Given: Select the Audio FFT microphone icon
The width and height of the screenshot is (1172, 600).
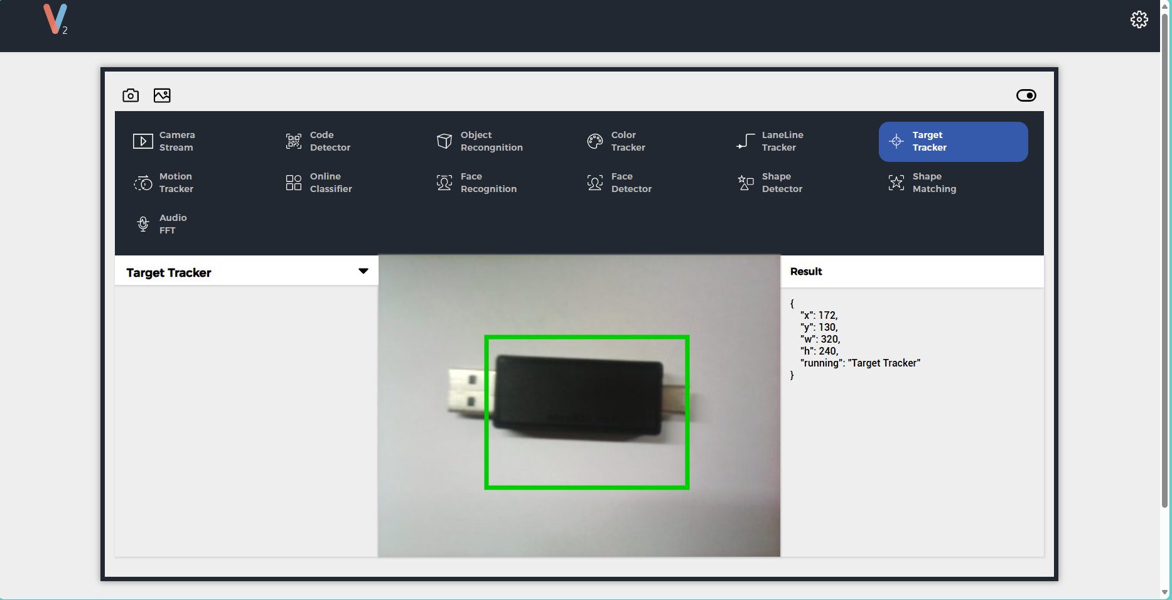Looking at the screenshot, I should pos(143,224).
